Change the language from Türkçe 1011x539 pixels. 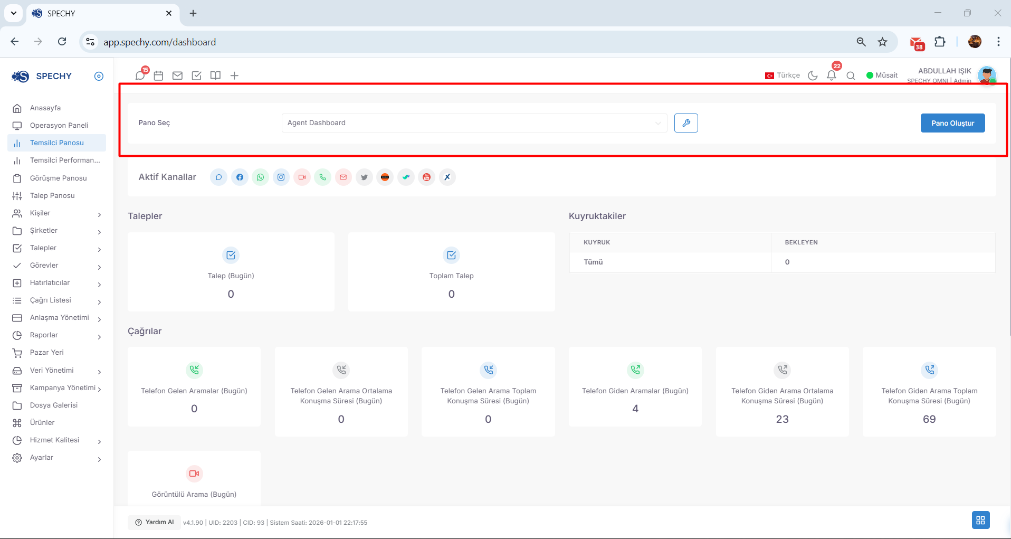click(783, 75)
